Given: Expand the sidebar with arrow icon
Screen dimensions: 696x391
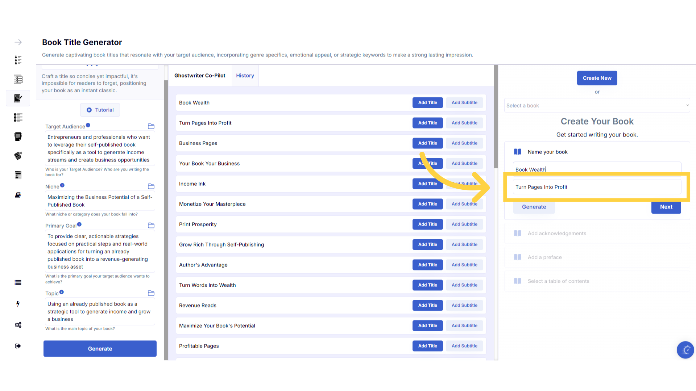Looking at the screenshot, I should (x=18, y=42).
